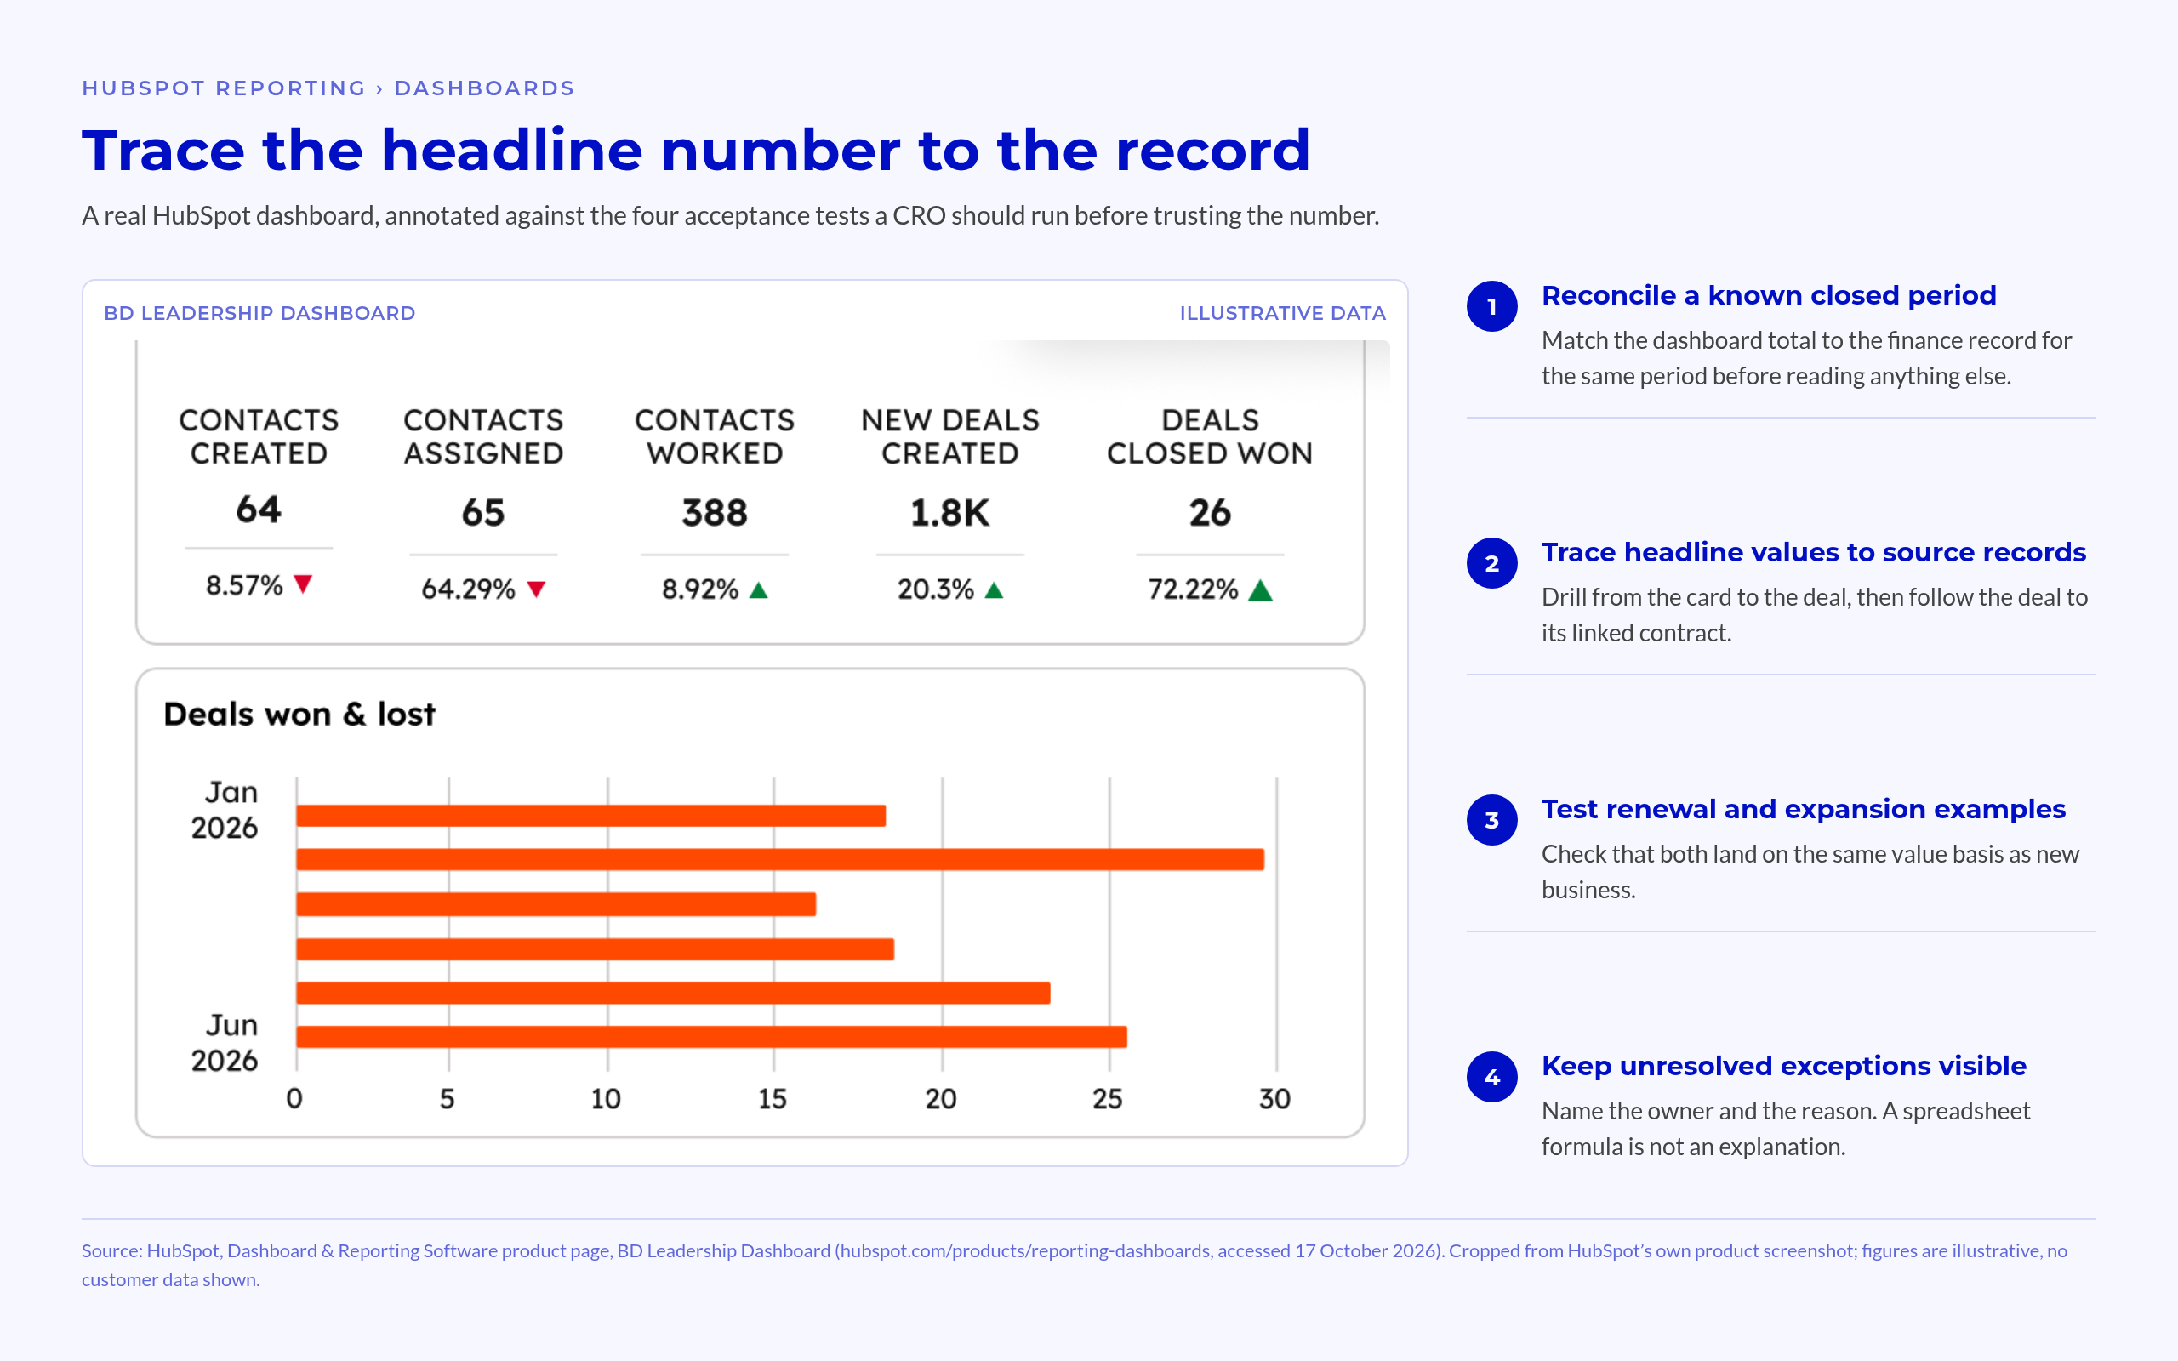Click the Contacts Worked value 388
Screen dimensions: 2178x1361
tap(715, 513)
